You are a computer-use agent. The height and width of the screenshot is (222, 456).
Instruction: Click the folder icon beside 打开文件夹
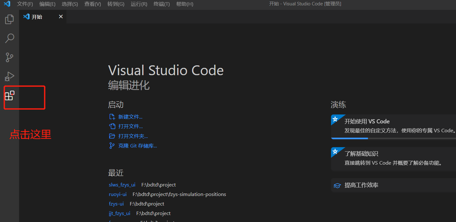(112, 136)
